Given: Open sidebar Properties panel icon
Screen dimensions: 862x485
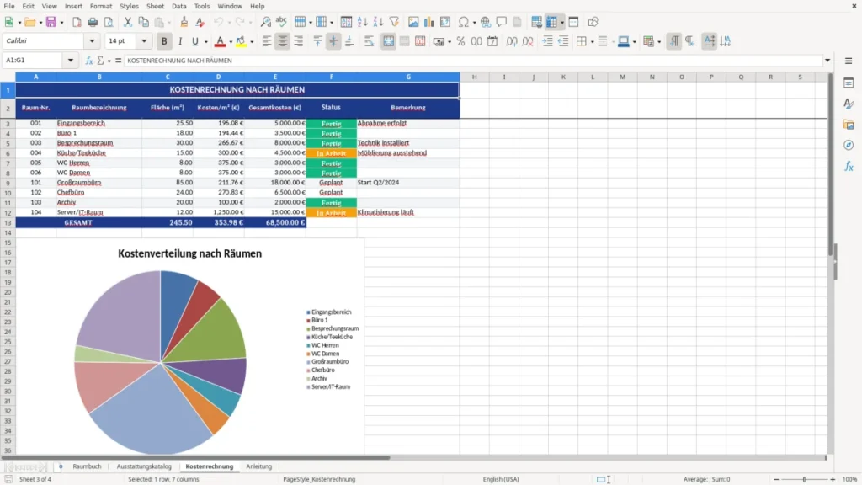Looking at the screenshot, I should click(849, 83).
